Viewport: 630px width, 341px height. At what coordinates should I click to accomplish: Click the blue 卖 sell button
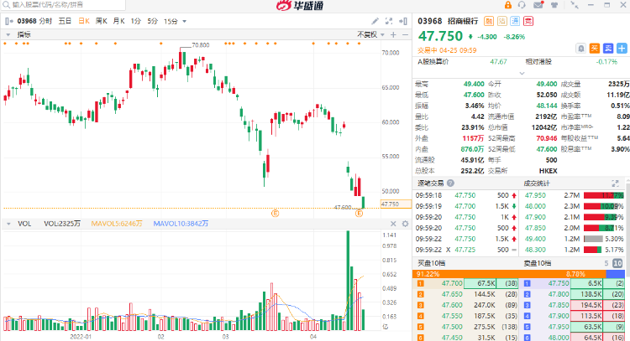click(608, 49)
